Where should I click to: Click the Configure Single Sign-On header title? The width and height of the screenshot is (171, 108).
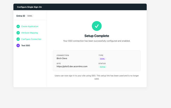[x=29, y=7]
